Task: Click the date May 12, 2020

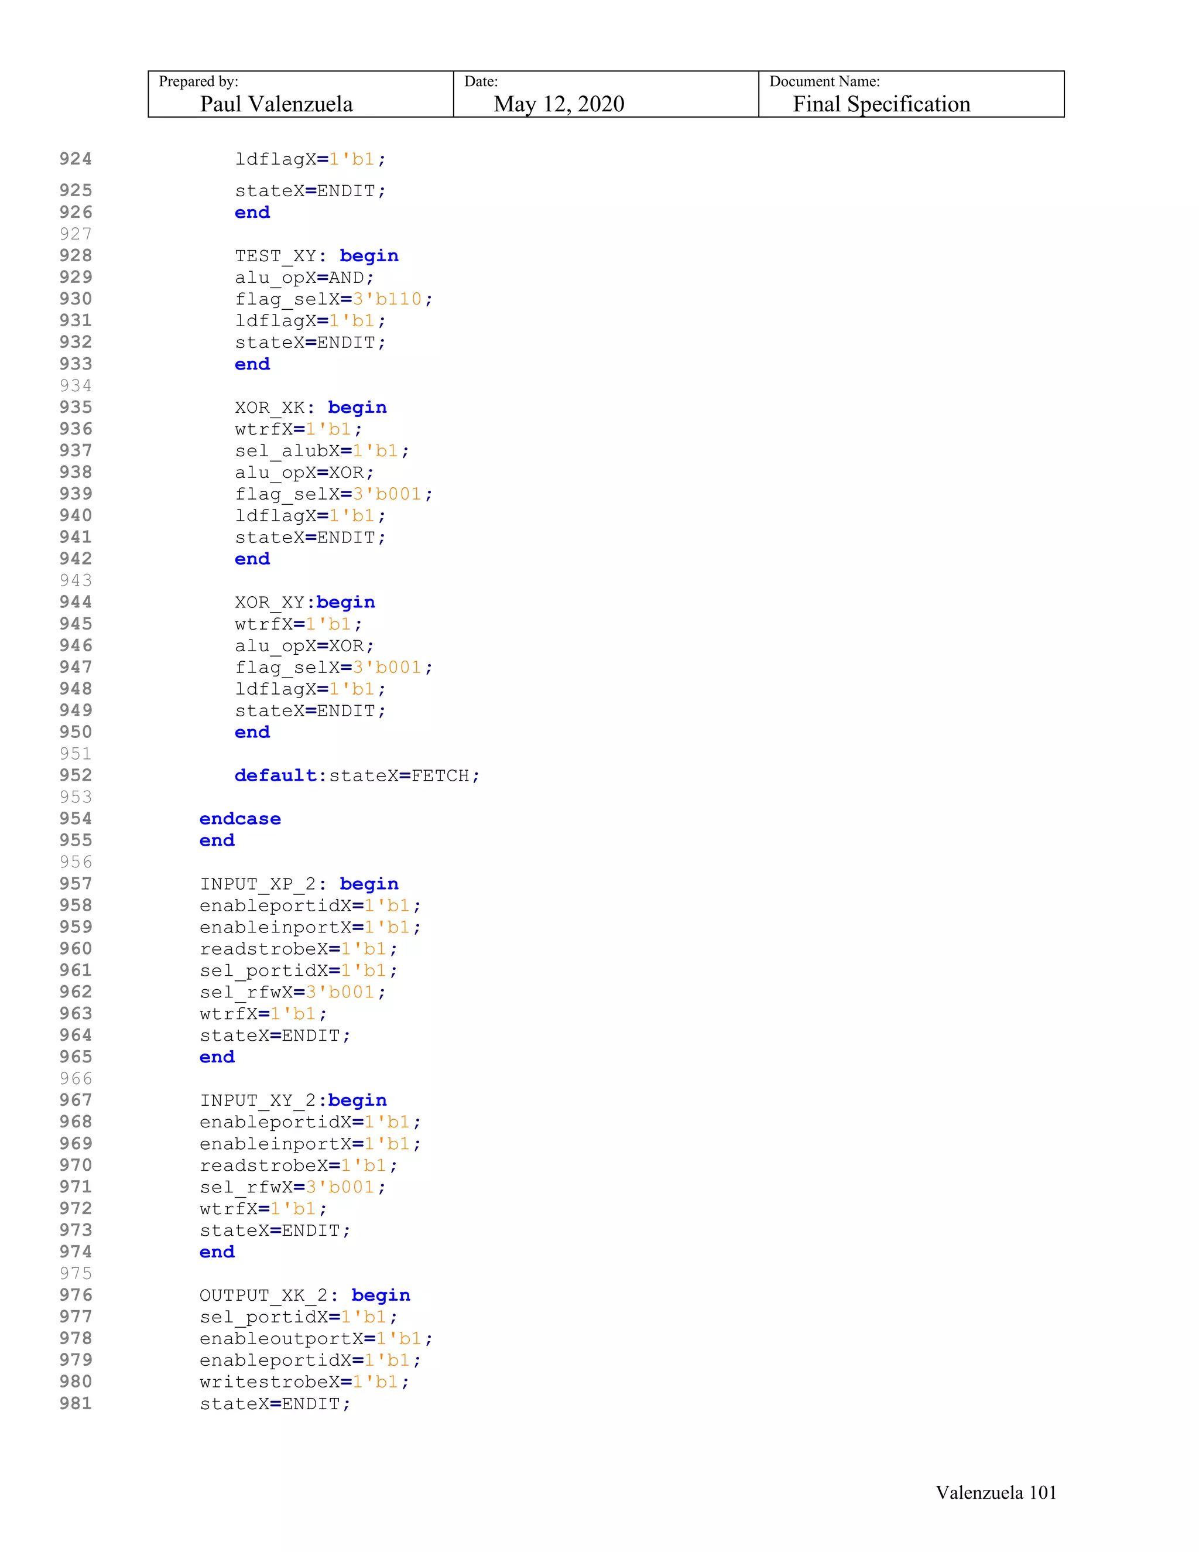Action: click(x=559, y=104)
